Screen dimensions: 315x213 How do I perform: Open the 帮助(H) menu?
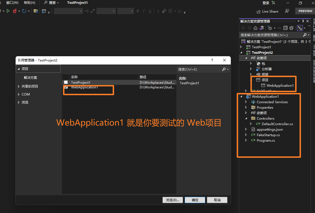pos(29,3)
